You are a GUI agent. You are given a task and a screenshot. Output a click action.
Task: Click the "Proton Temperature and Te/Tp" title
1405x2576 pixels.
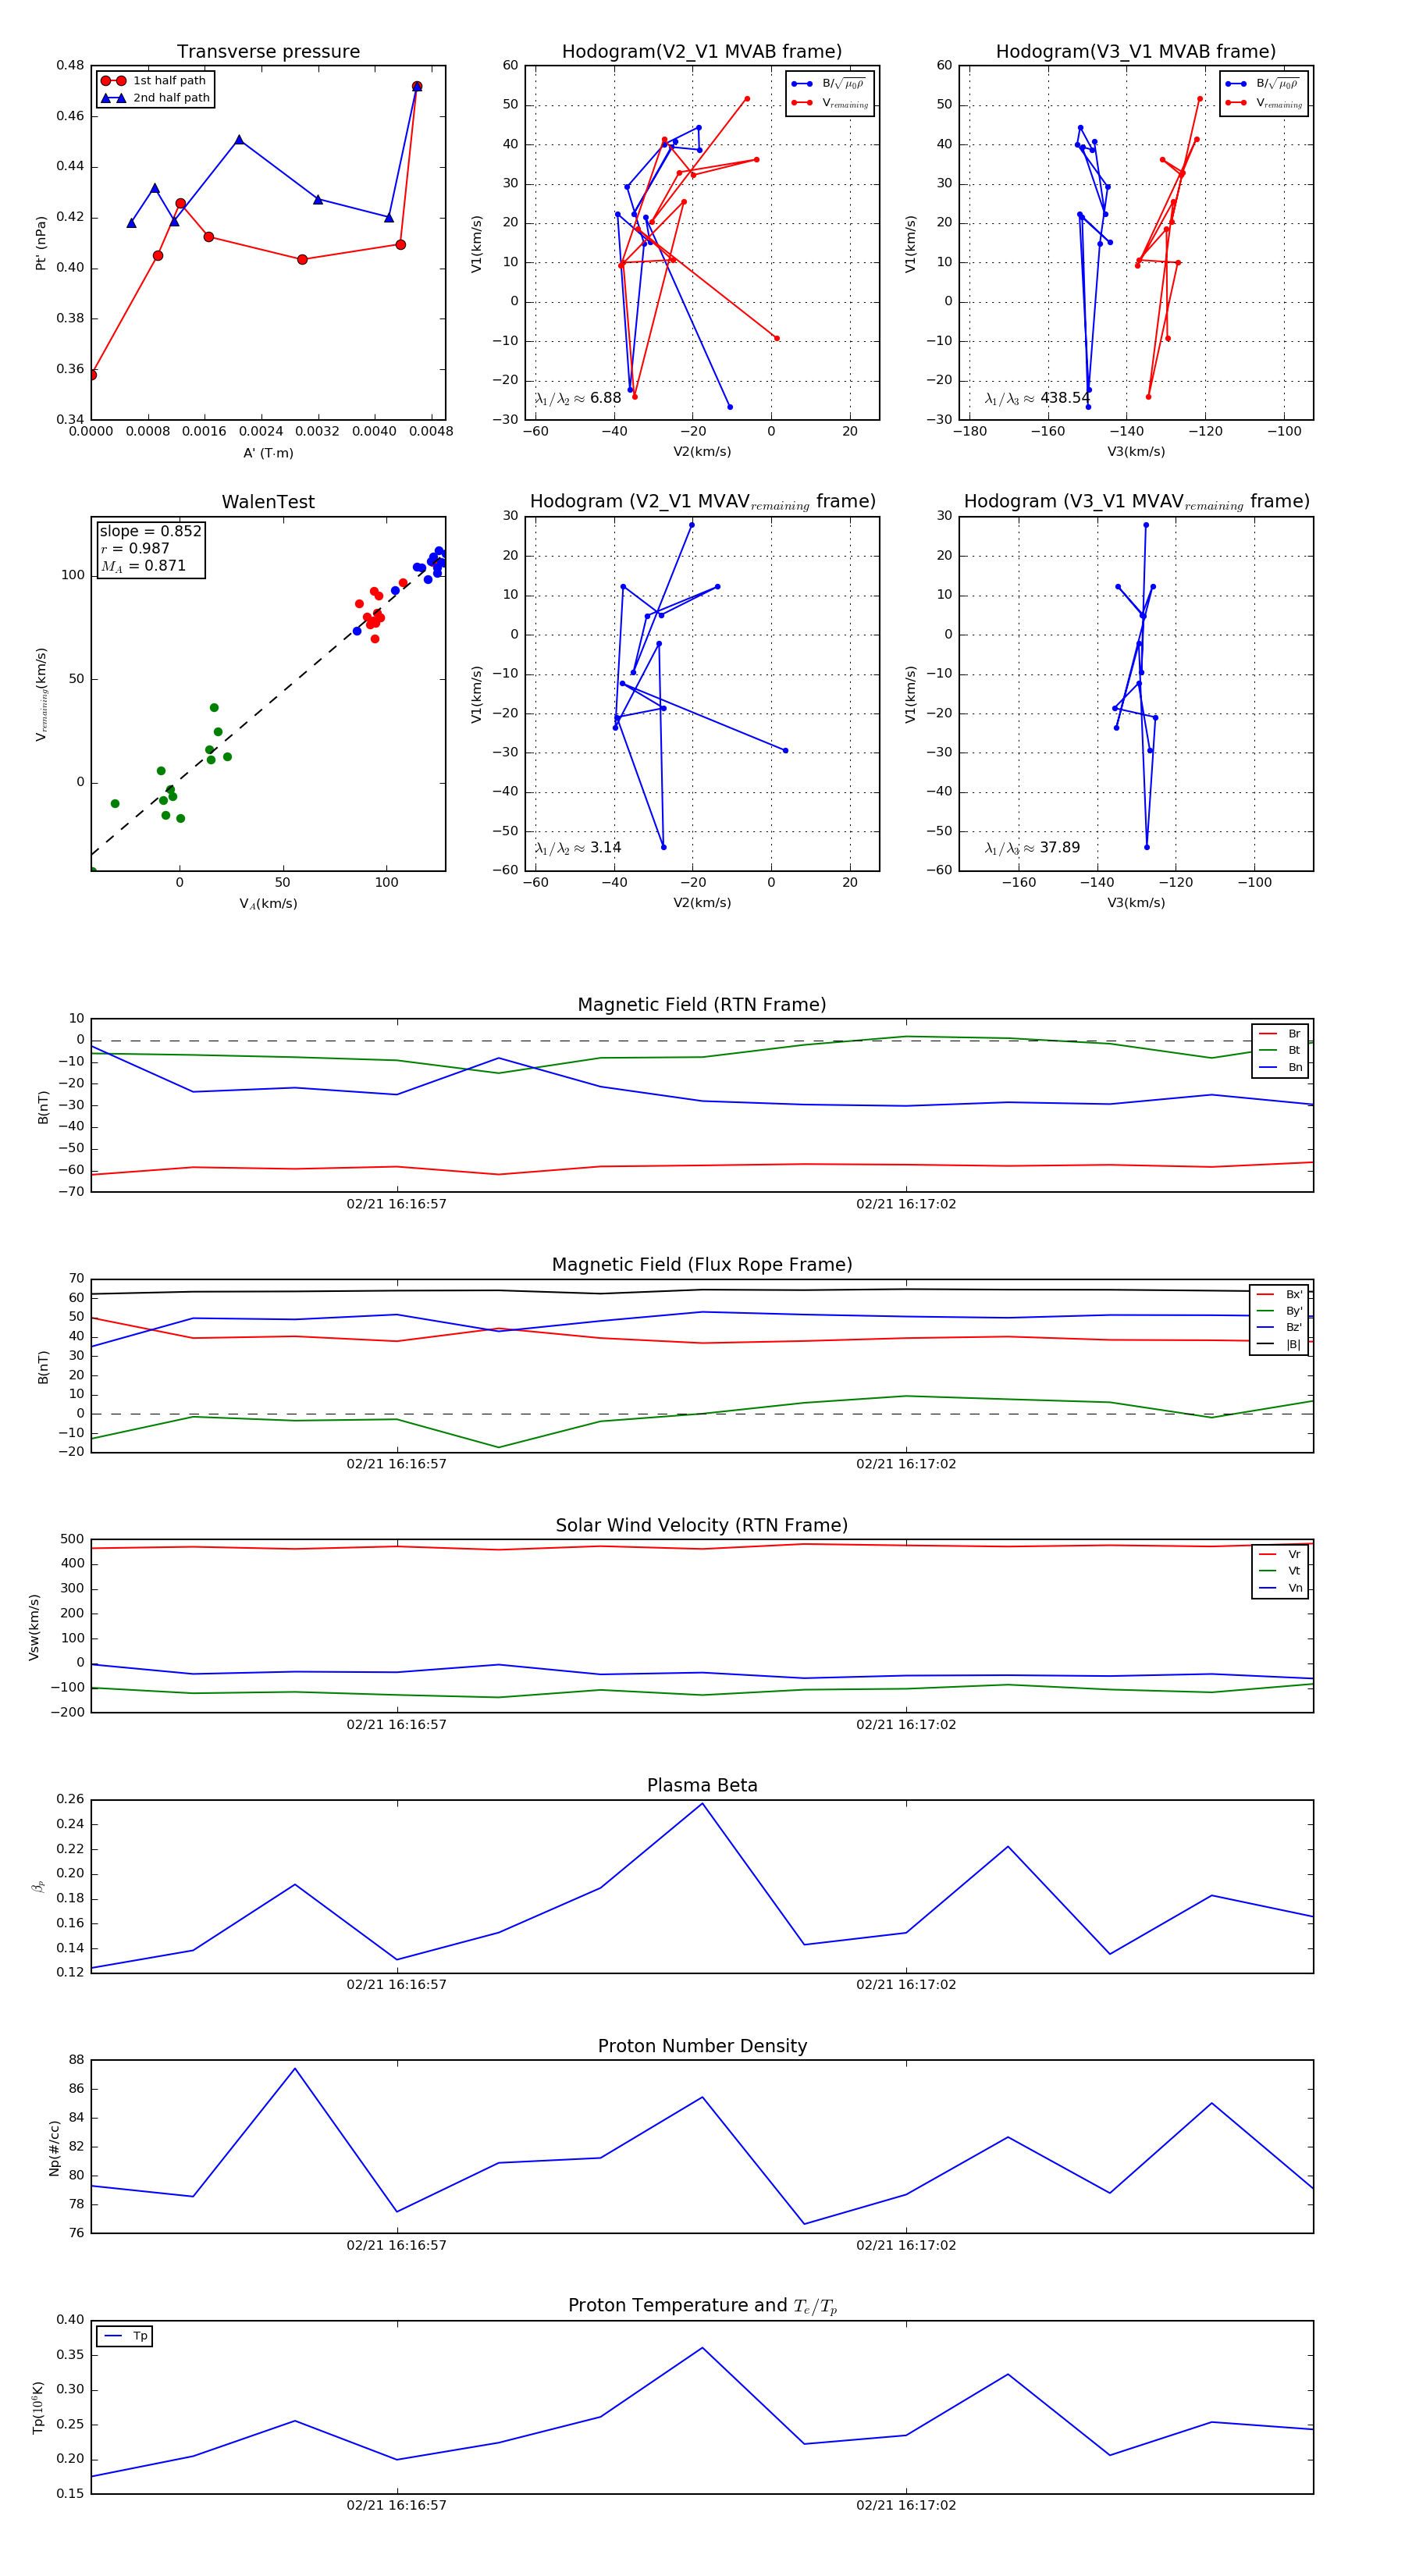point(702,2306)
